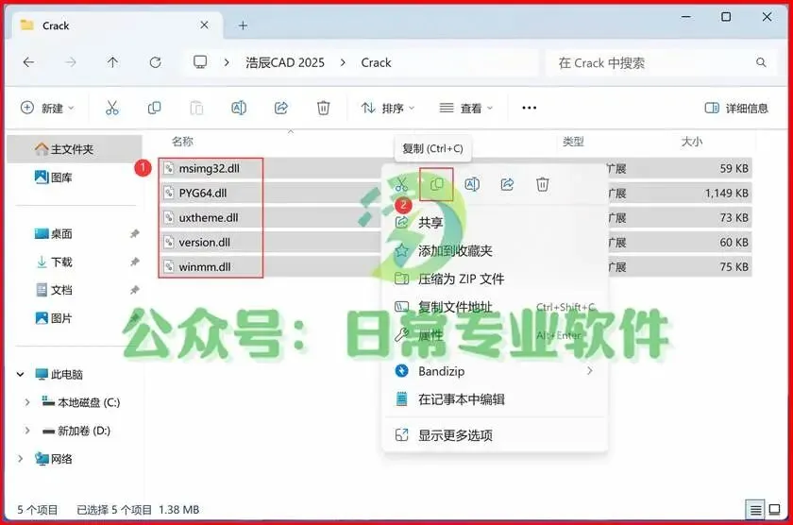Viewport: 793px width, 525px height.
Task: Click the Forward navigation arrow
Action: [x=71, y=62]
